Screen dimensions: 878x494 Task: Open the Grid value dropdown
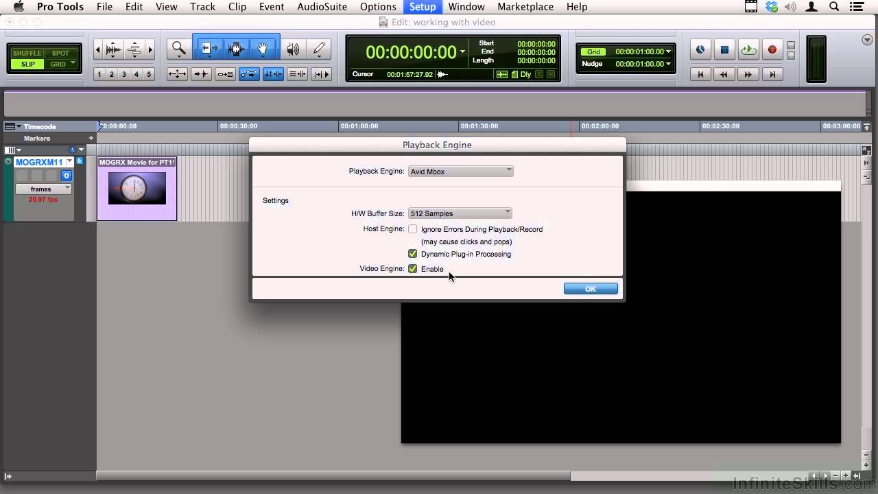tap(668, 51)
